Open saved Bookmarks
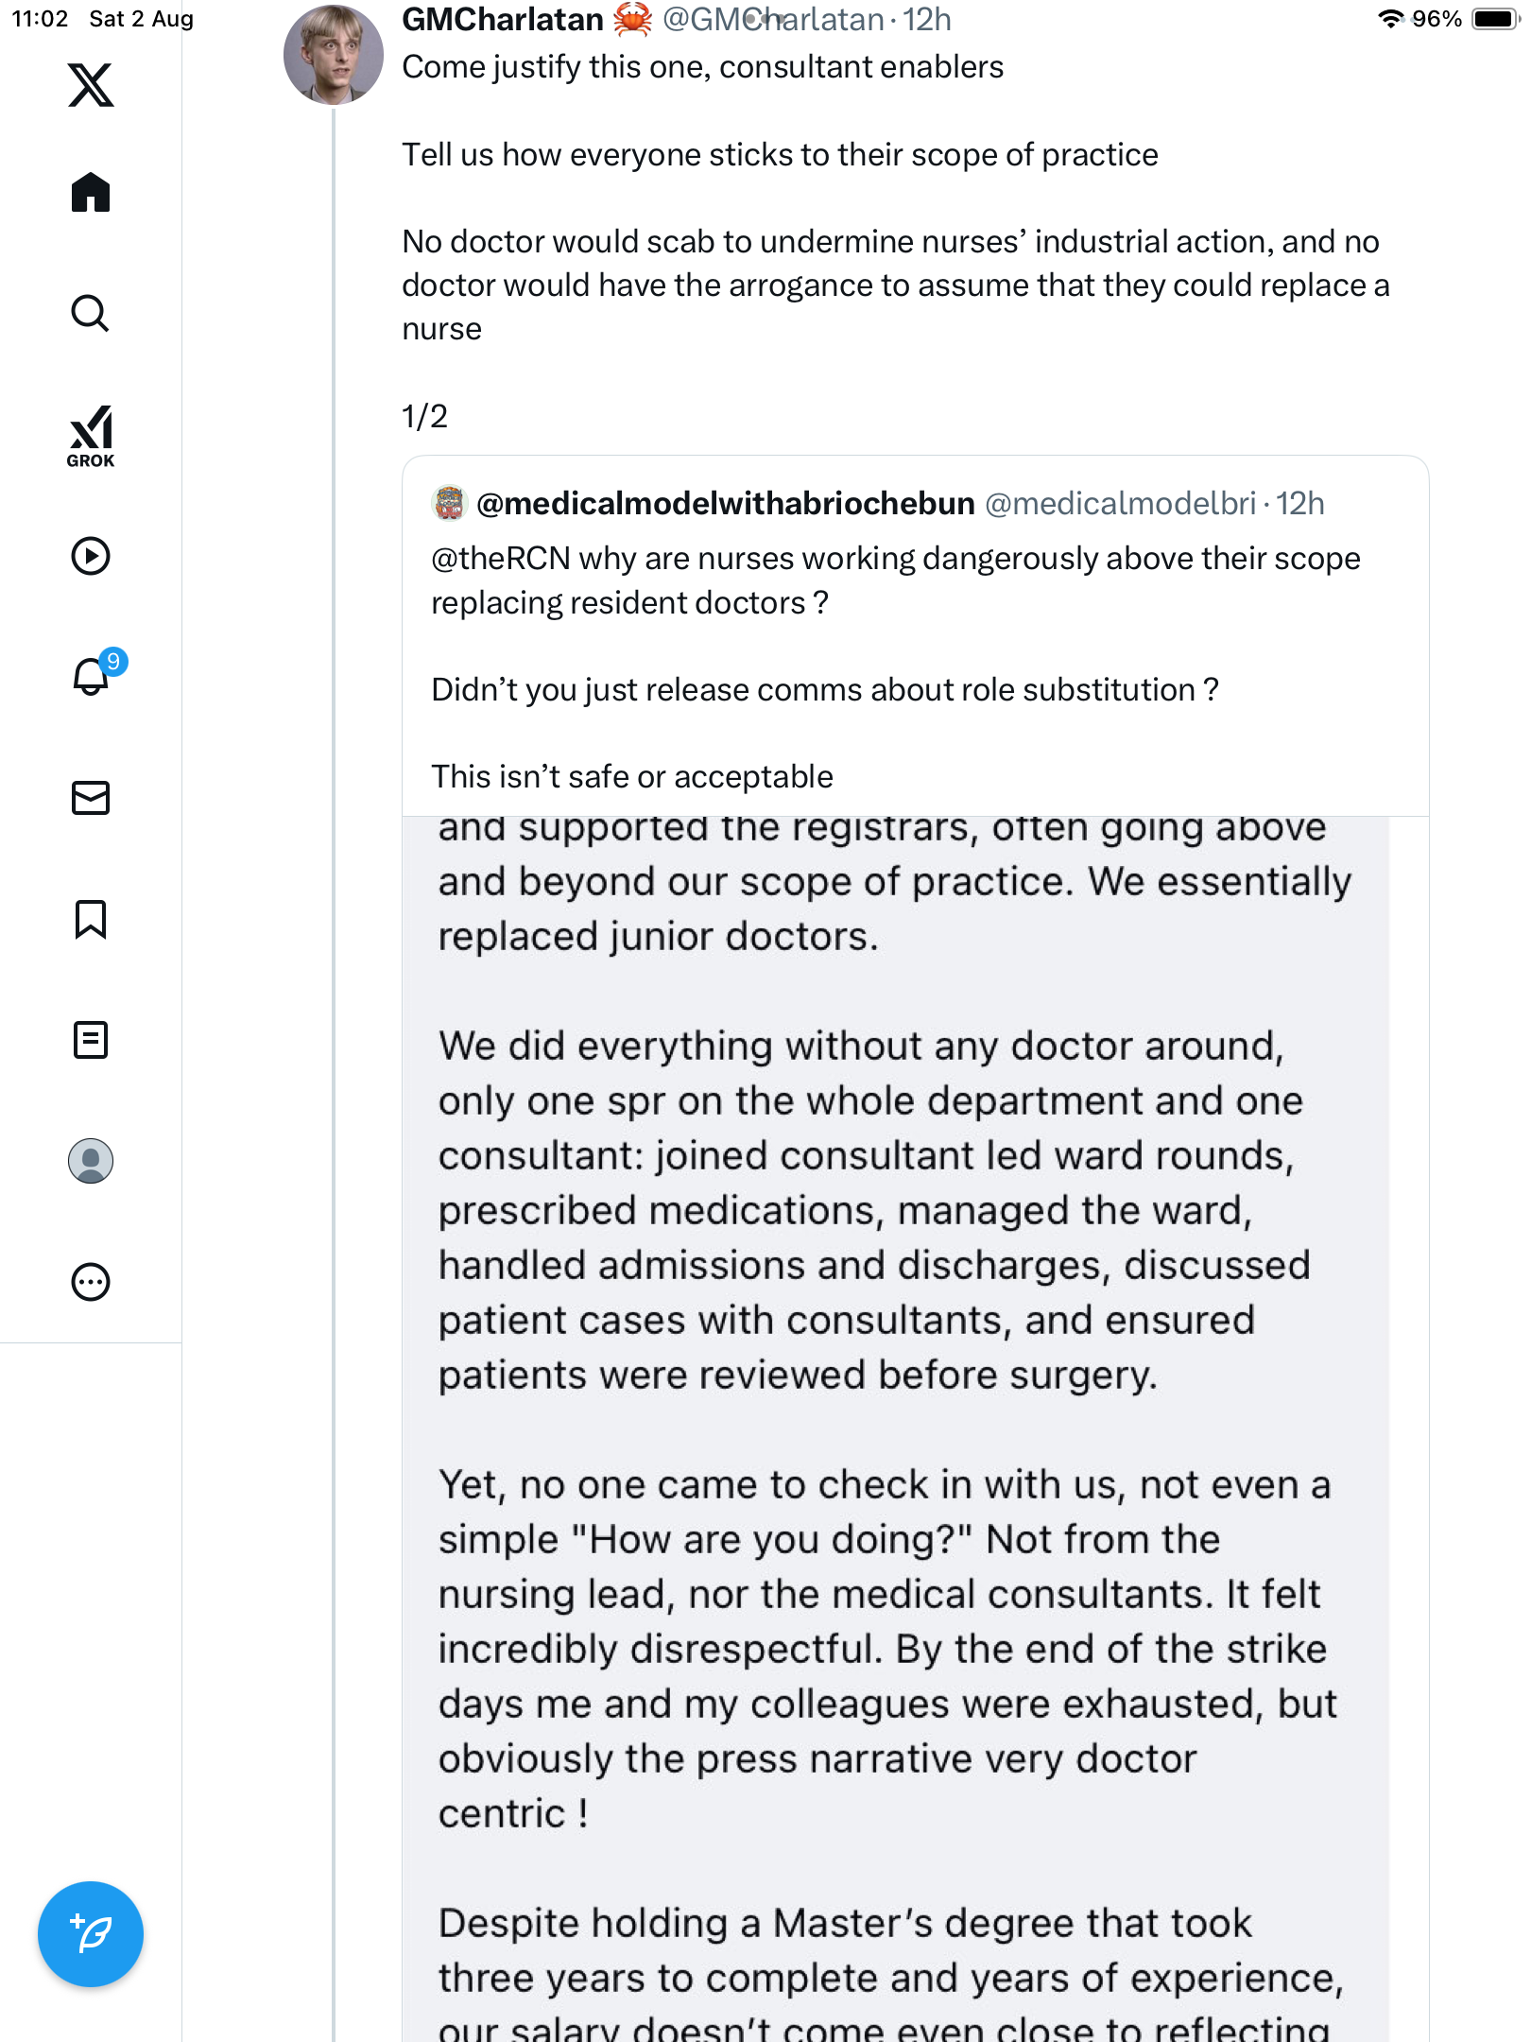 [91, 919]
